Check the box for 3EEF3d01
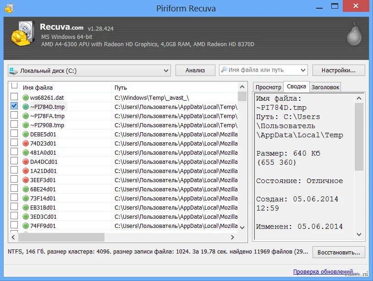 pos(14,179)
